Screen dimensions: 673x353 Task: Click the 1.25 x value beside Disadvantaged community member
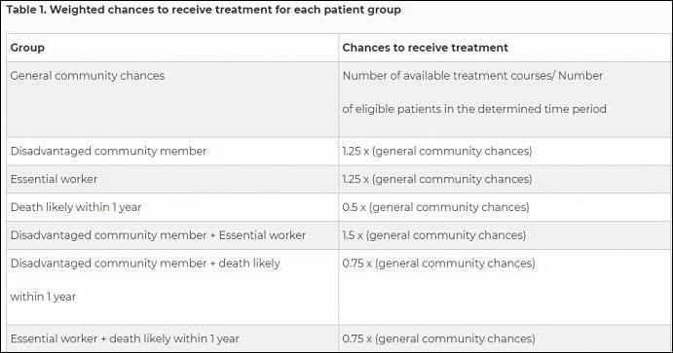click(x=437, y=151)
